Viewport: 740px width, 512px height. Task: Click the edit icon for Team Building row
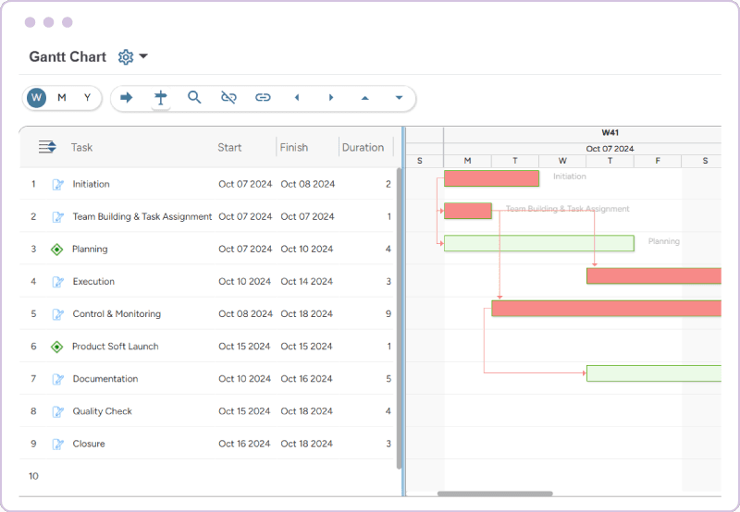pos(57,217)
